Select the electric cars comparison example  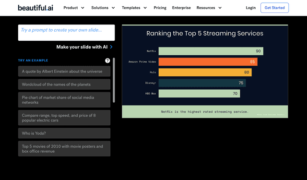pyautogui.click(x=64, y=118)
